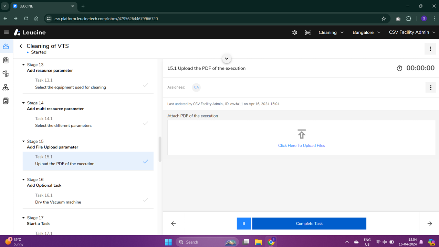Open the Bangalore facility dropdown
Image resolution: width=439 pixels, height=247 pixels.
(366, 32)
